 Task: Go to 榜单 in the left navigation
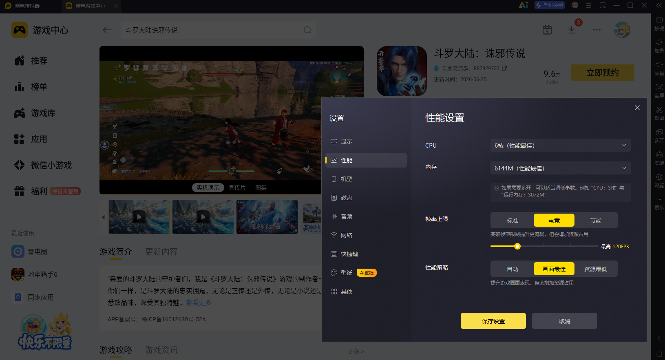(x=31, y=87)
